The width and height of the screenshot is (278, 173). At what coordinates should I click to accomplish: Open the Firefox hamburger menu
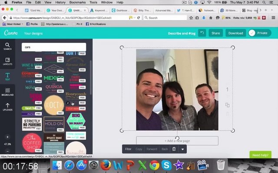[273, 18]
